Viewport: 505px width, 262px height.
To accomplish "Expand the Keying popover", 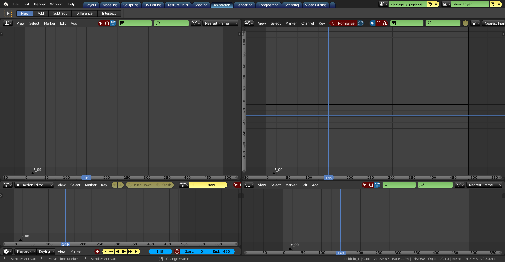I will pyautogui.click(x=46, y=251).
